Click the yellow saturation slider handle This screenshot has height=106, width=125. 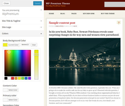[x=36, y=54]
